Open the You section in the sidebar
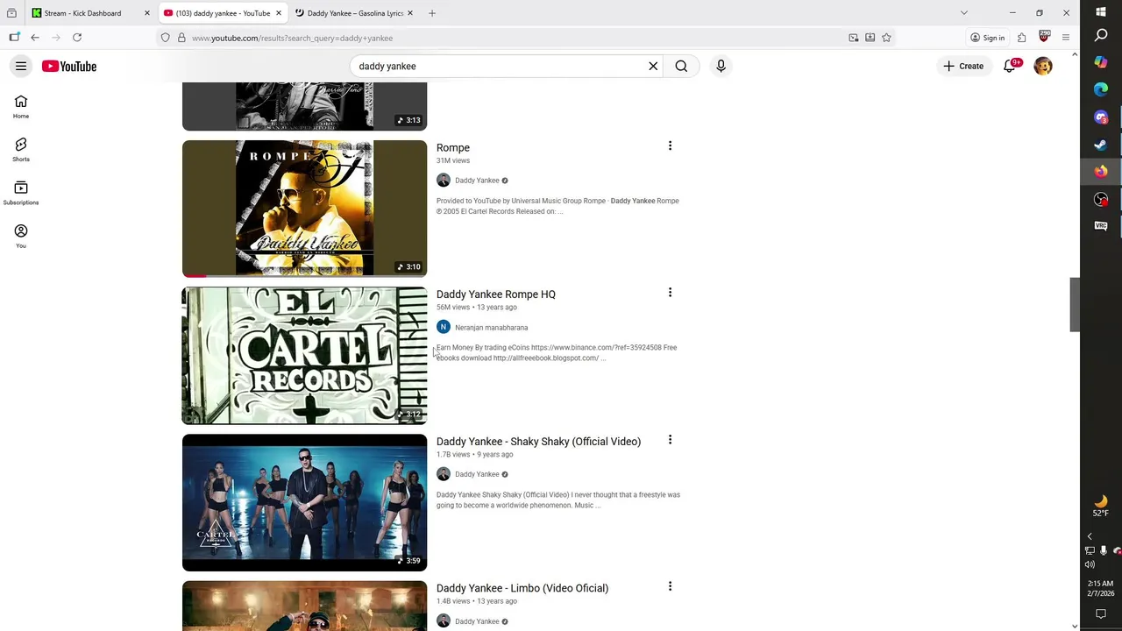Viewport: 1122px width, 631px height. tap(21, 236)
